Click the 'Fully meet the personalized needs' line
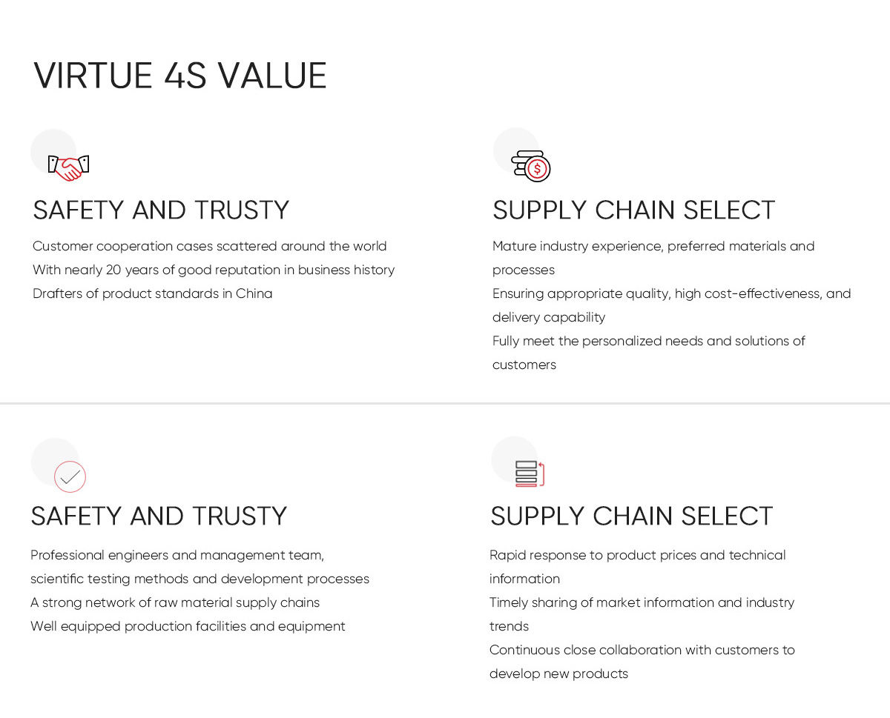Screen dimensions: 890x718 (x=648, y=341)
